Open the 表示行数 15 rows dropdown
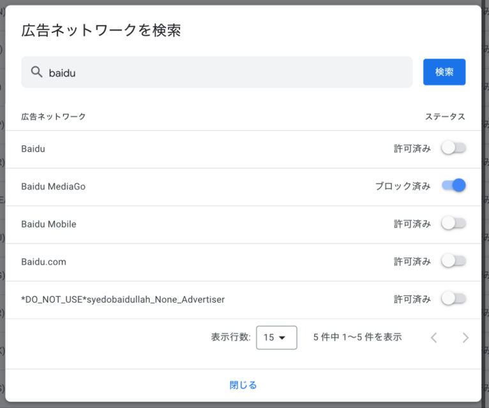The height and width of the screenshot is (408, 489). (276, 337)
